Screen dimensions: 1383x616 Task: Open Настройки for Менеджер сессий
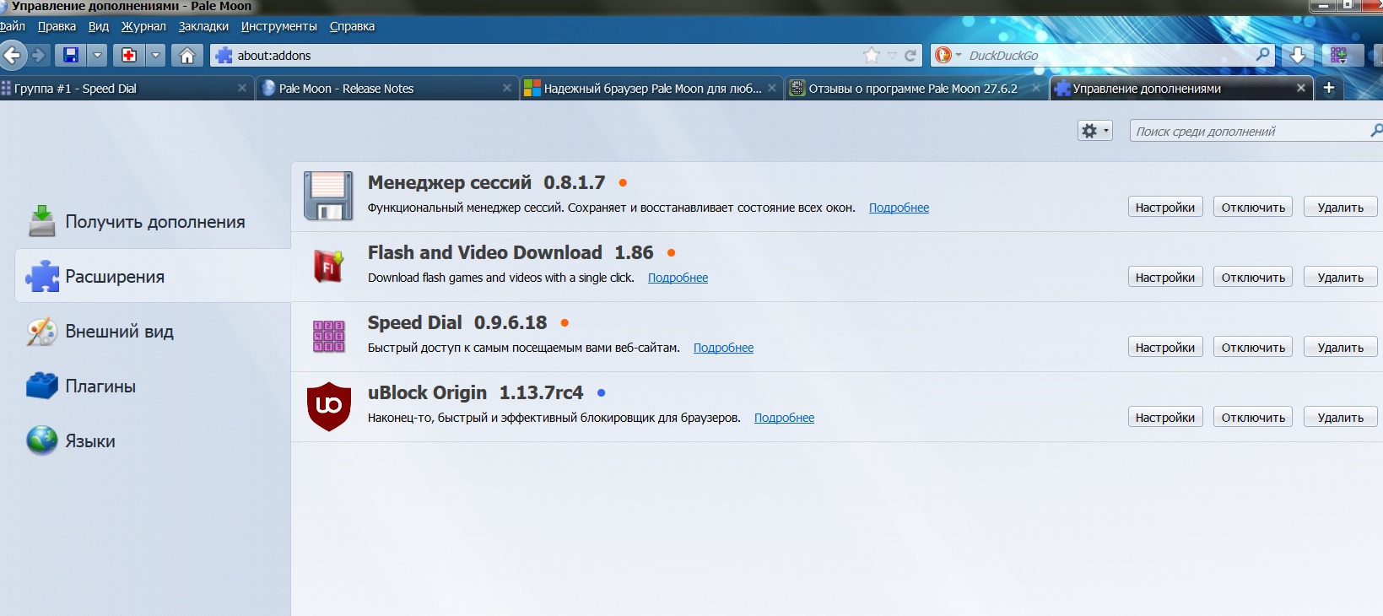coord(1164,207)
